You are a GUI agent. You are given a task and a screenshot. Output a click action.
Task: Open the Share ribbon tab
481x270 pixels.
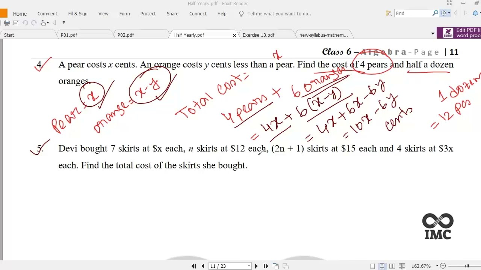(172, 13)
